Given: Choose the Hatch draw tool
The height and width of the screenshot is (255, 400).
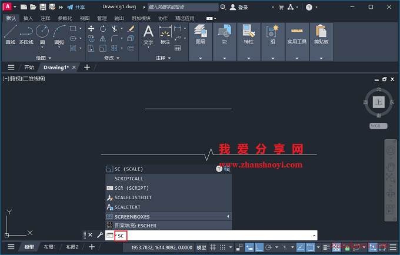Looking at the screenshot, I should (x=73, y=48).
